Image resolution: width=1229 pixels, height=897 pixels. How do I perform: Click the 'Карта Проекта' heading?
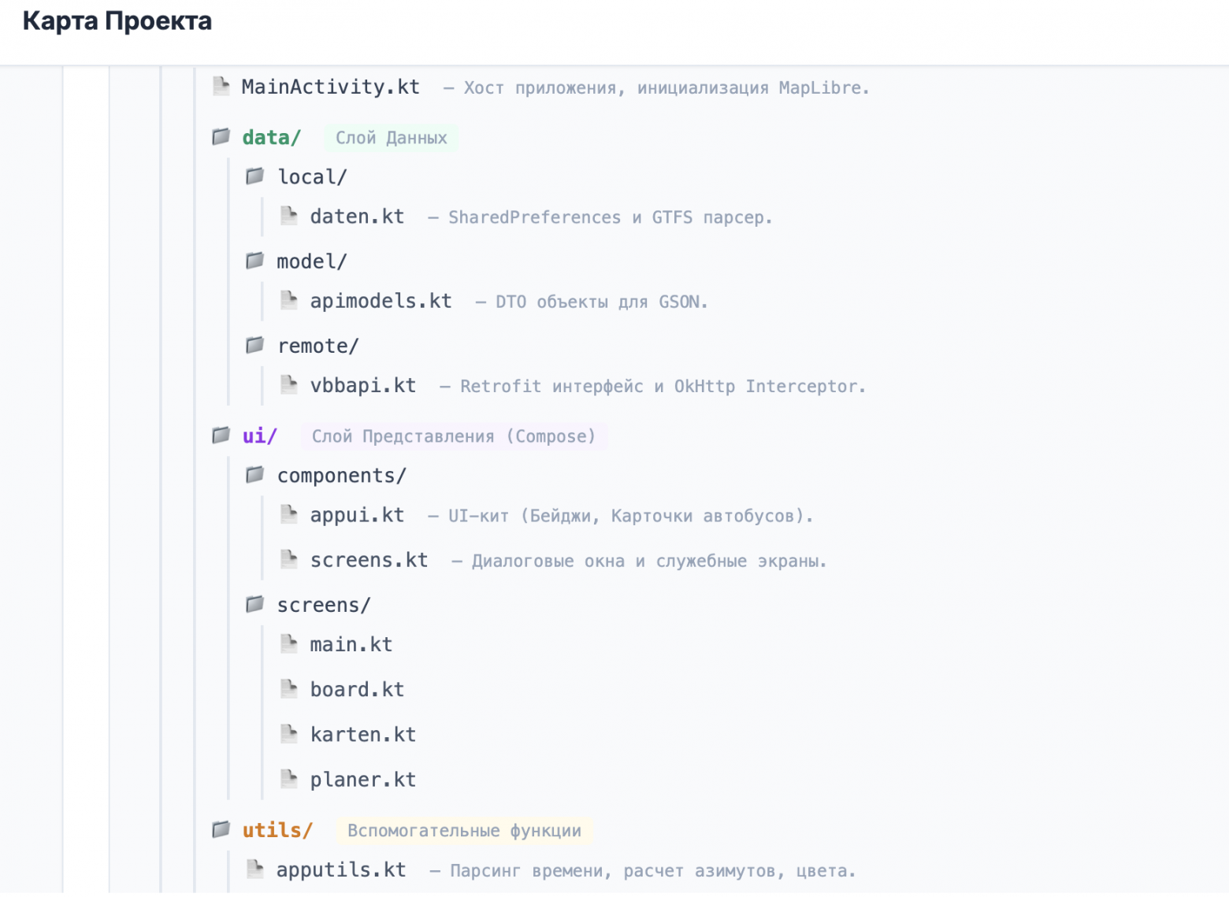117,21
